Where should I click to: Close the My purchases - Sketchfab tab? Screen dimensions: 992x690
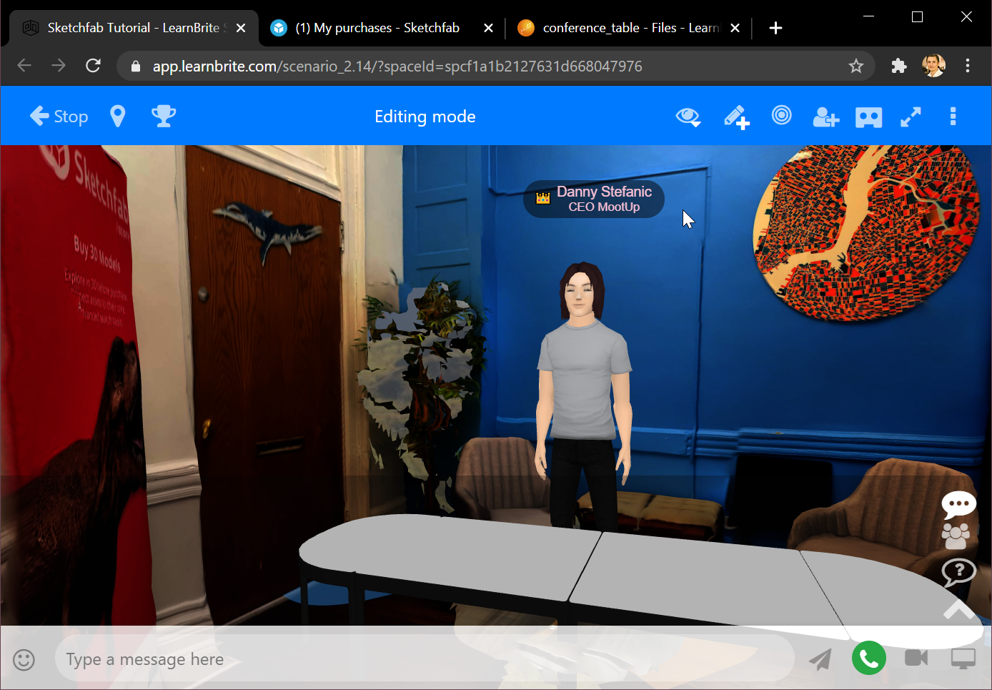pos(488,28)
